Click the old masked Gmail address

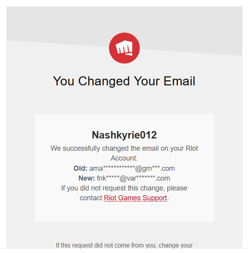[132, 168]
